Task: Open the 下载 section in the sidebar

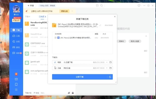Action: coord(16,30)
